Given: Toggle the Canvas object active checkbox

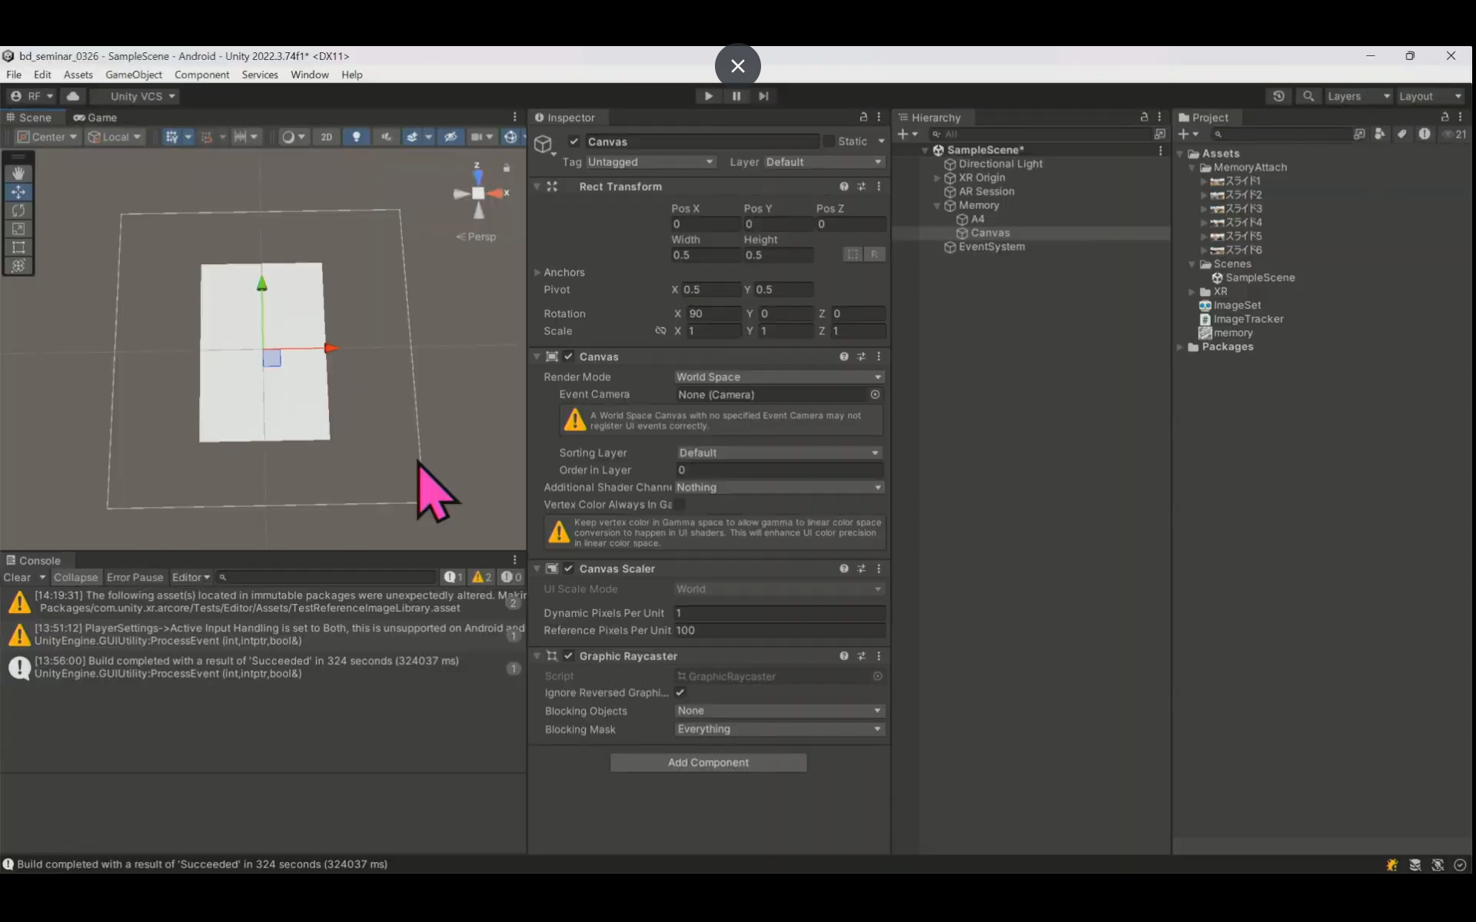Looking at the screenshot, I should tap(573, 141).
